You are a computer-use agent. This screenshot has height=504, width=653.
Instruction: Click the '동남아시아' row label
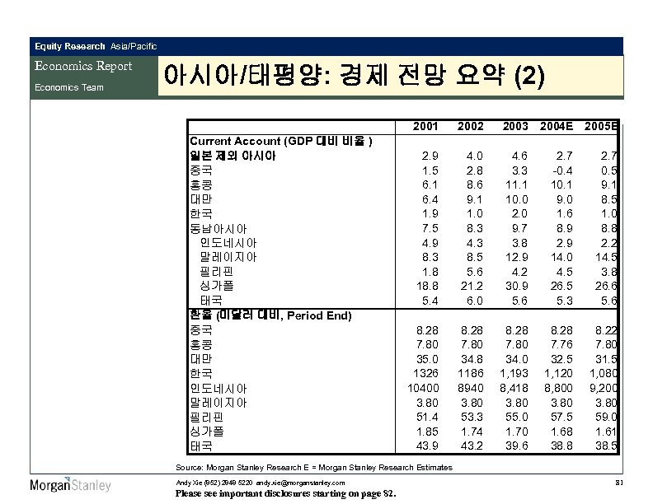click(218, 228)
